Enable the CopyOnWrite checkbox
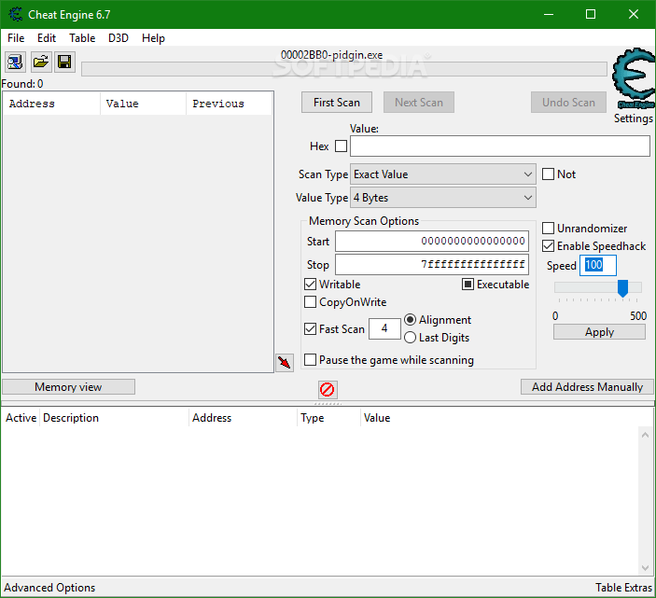This screenshot has width=656, height=598. pos(310,302)
